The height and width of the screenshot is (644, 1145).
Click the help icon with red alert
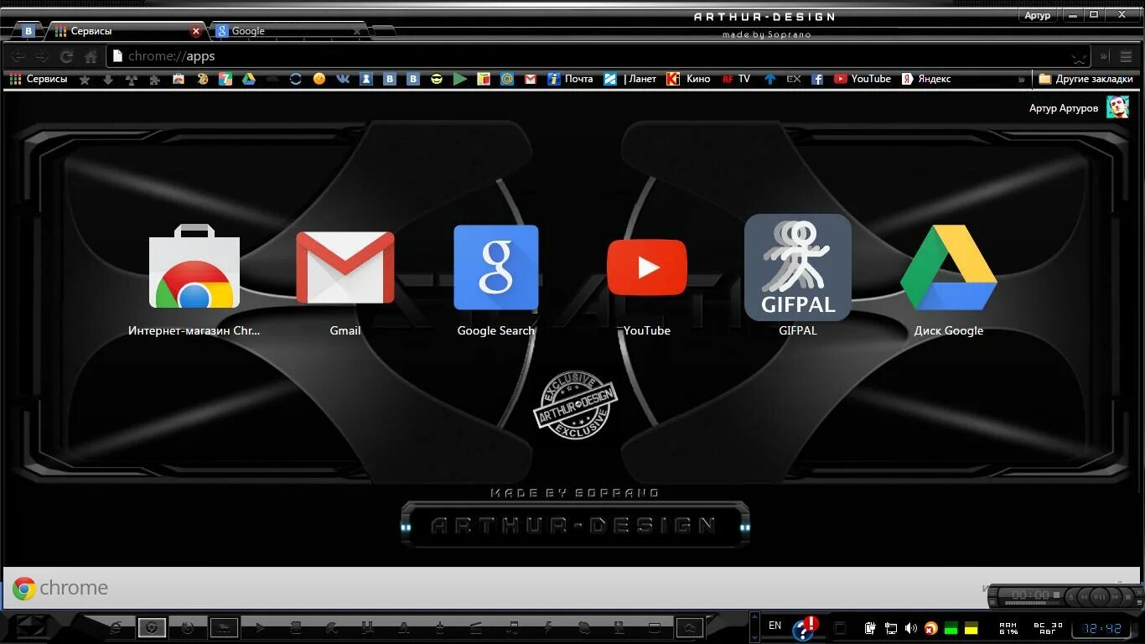pyautogui.click(x=806, y=628)
